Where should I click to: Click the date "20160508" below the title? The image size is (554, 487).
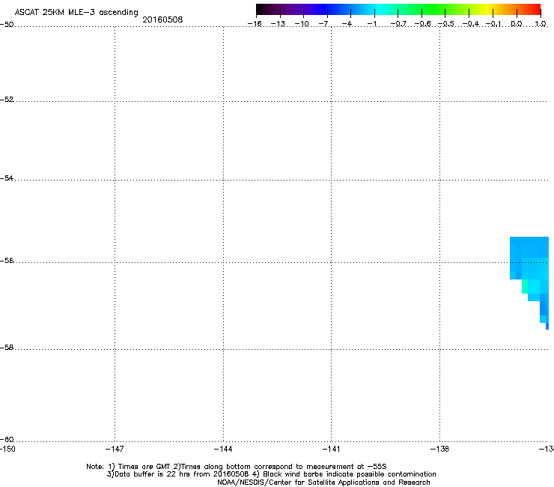(x=162, y=19)
